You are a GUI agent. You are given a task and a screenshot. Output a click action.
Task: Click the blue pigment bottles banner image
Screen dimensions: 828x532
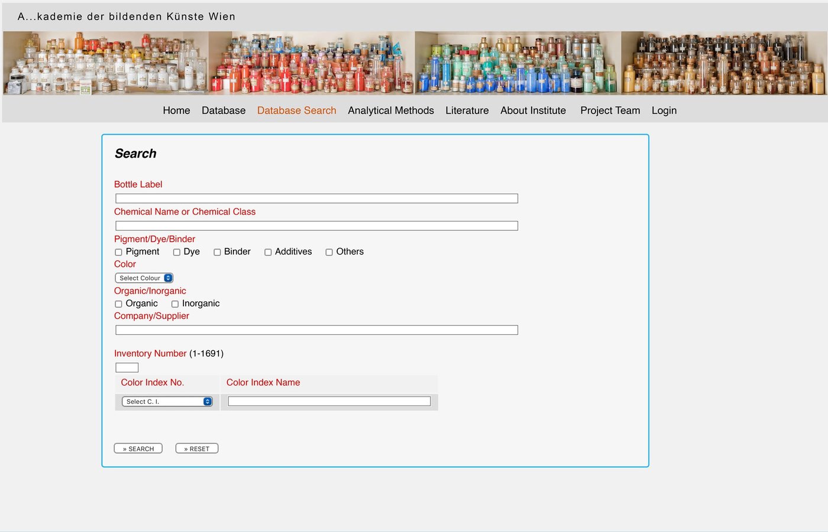517,63
